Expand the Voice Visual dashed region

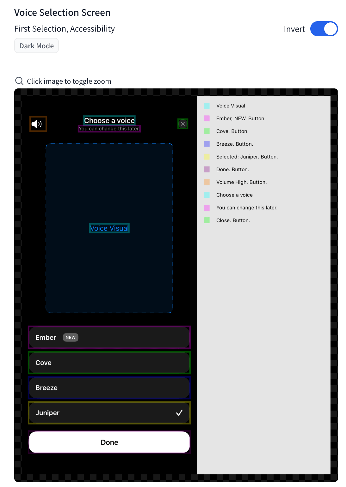[109, 228]
